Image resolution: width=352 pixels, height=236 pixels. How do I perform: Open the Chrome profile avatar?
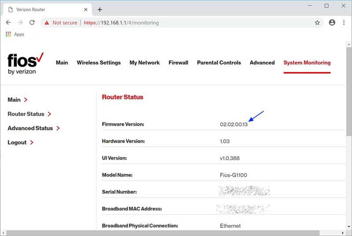pyautogui.click(x=332, y=22)
